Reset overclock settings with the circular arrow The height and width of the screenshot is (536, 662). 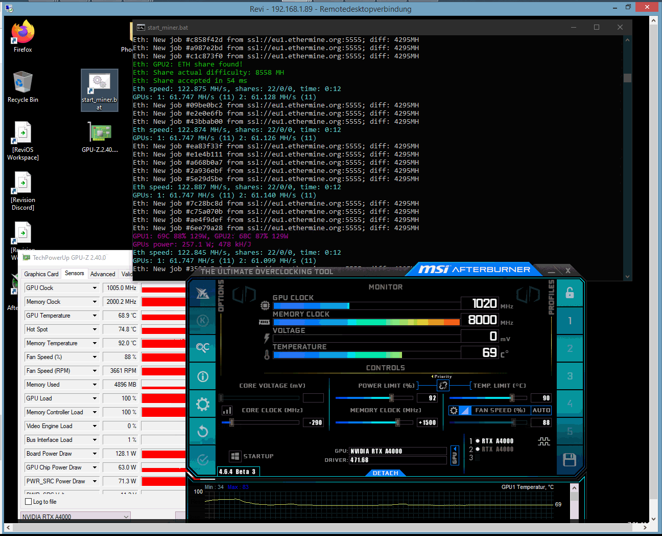[x=203, y=432]
